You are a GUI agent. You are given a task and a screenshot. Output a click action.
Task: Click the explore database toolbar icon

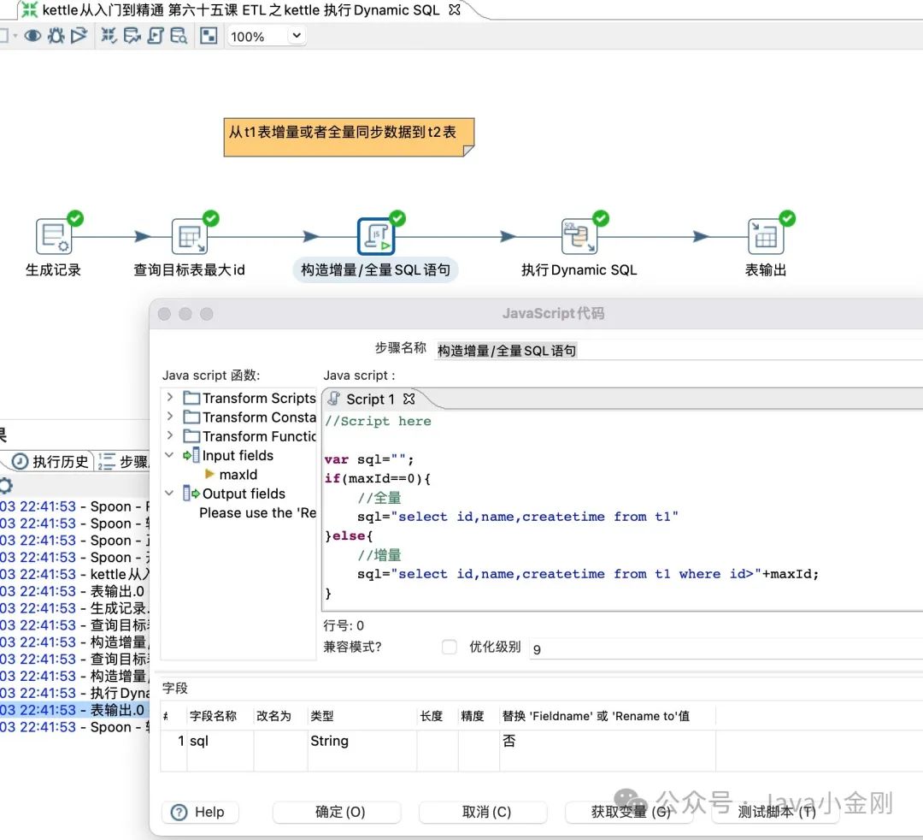[x=179, y=36]
